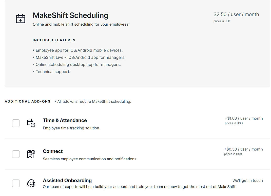Select the calendar-clock icon beside Time & Attendance

(x=31, y=123)
